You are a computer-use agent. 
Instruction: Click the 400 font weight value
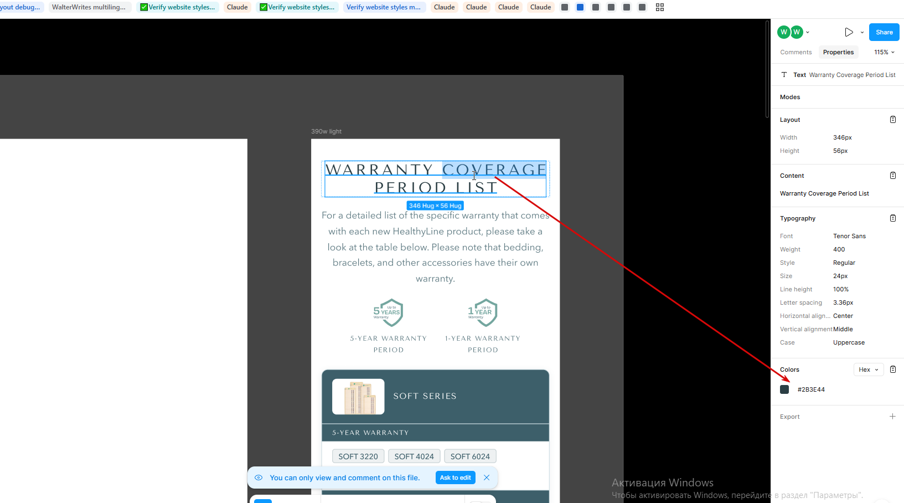coord(839,249)
